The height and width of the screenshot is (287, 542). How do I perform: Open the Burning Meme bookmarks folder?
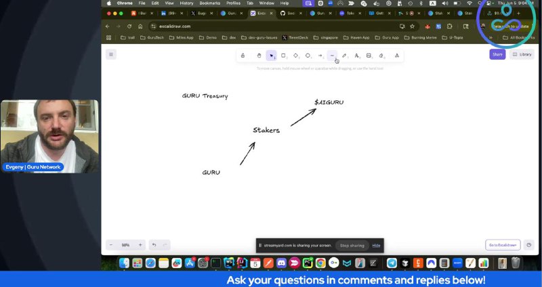coord(420,38)
